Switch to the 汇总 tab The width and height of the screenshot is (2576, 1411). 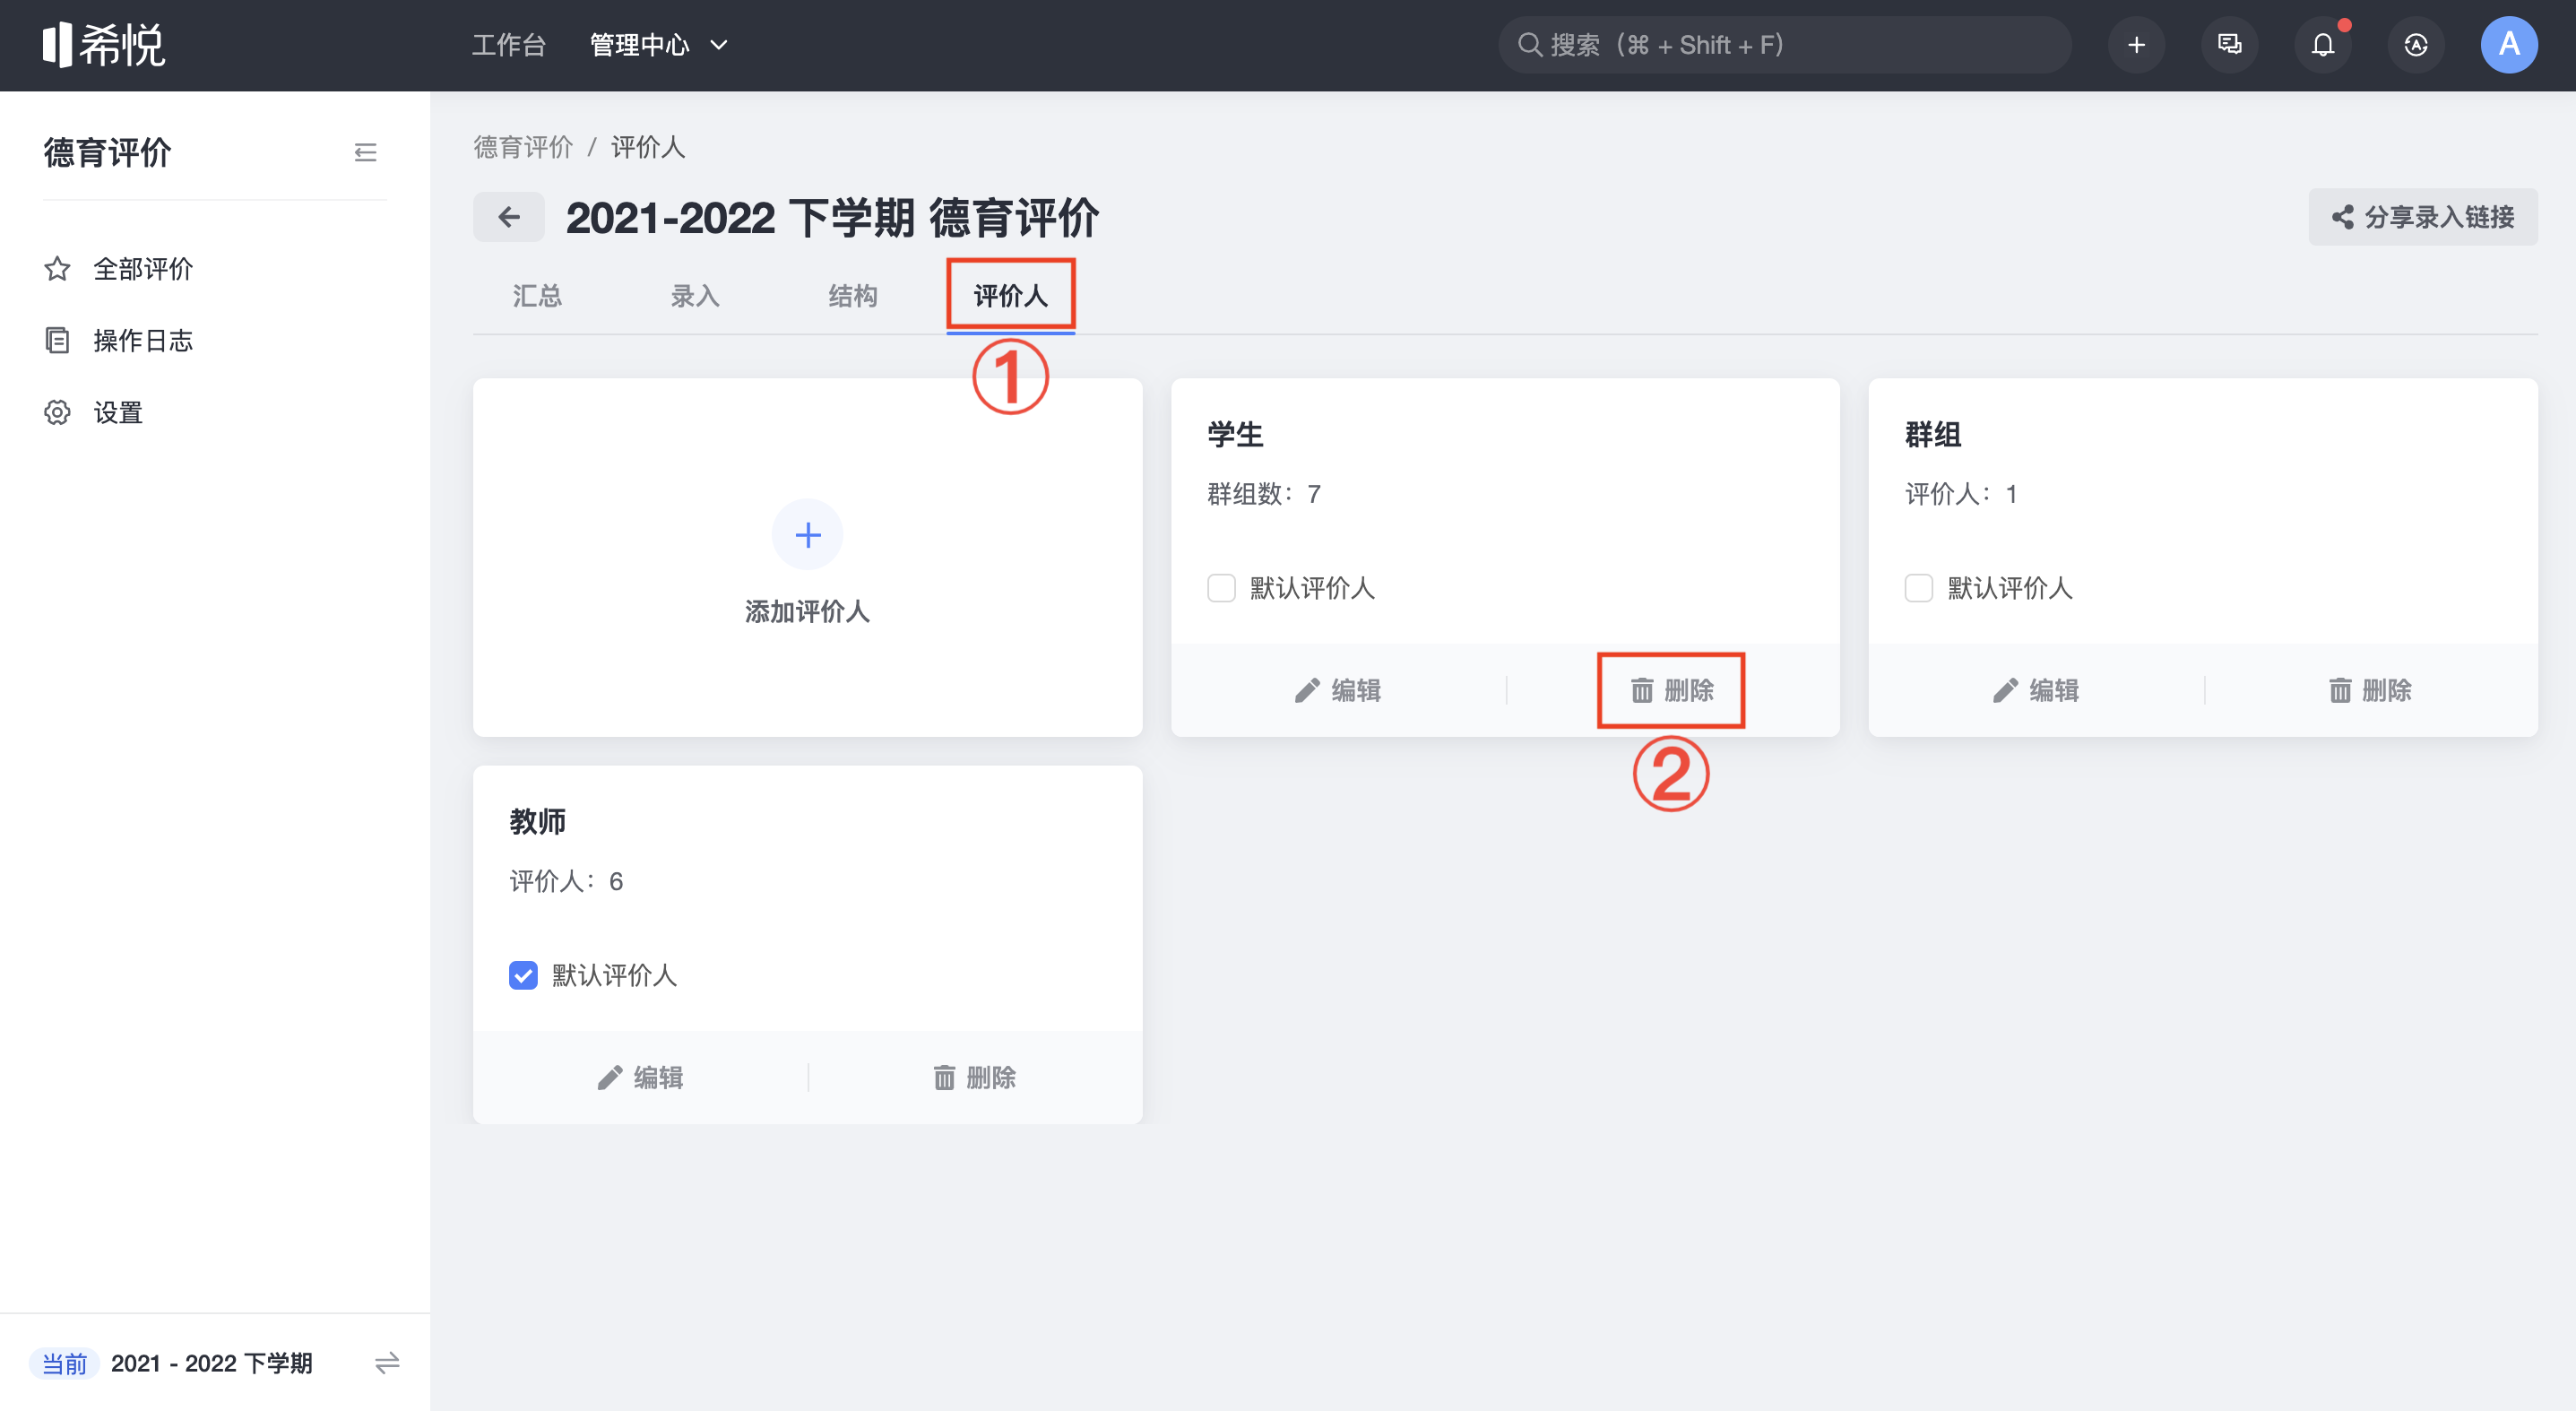coord(537,296)
